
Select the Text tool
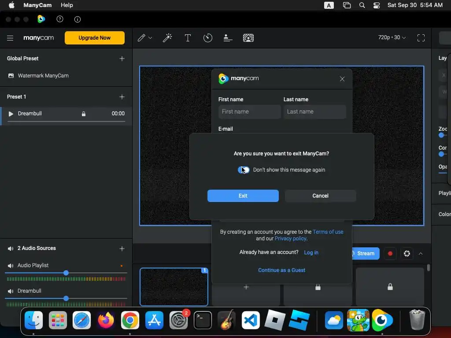(x=188, y=38)
